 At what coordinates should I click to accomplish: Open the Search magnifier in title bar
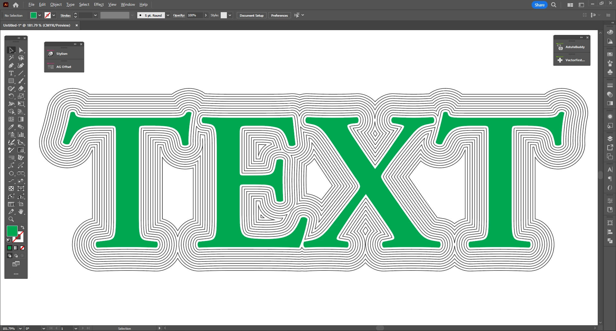[x=554, y=5]
